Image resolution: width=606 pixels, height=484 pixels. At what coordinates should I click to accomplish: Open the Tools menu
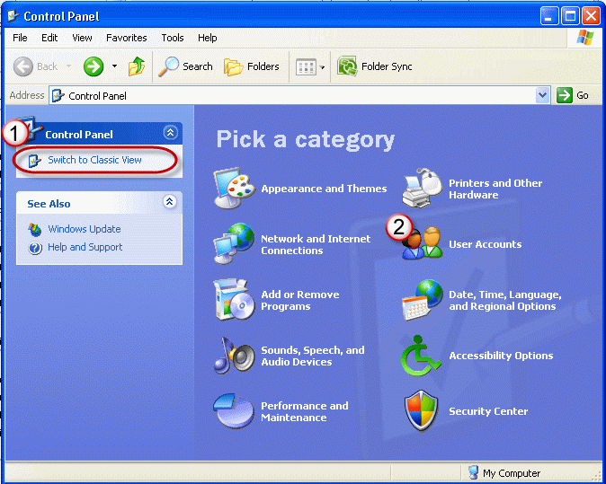point(173,38)
